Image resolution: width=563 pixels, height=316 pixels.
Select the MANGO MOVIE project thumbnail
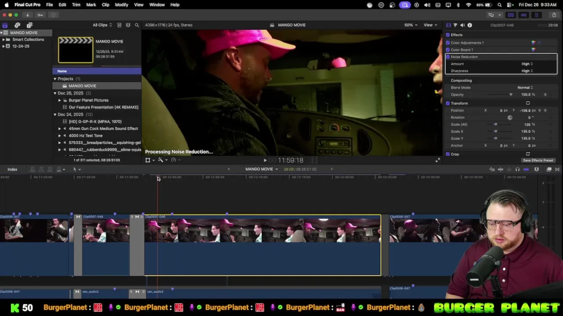point(76,50)
